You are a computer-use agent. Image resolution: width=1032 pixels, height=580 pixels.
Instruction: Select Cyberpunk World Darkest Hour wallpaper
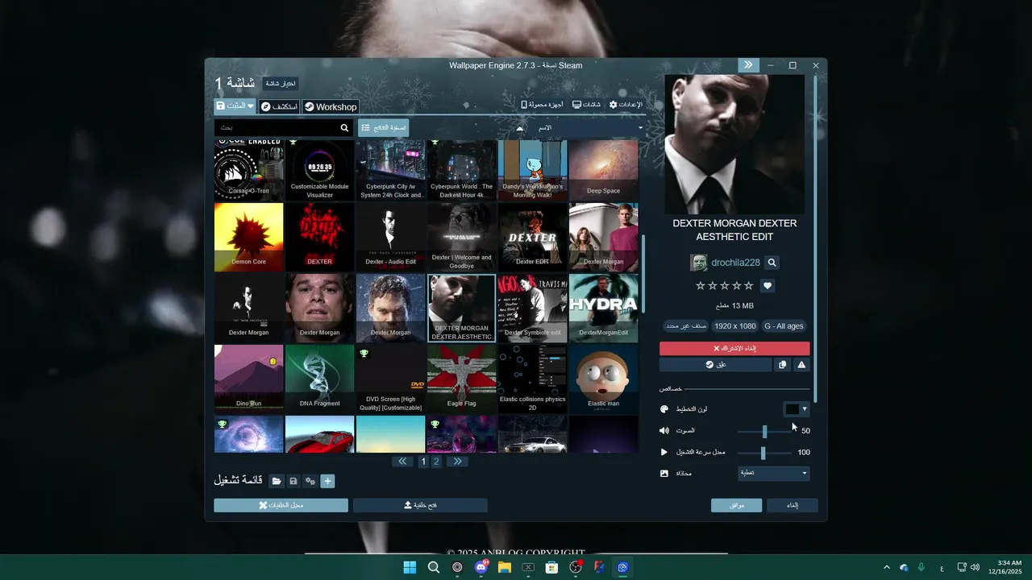[x=462, y=170]
